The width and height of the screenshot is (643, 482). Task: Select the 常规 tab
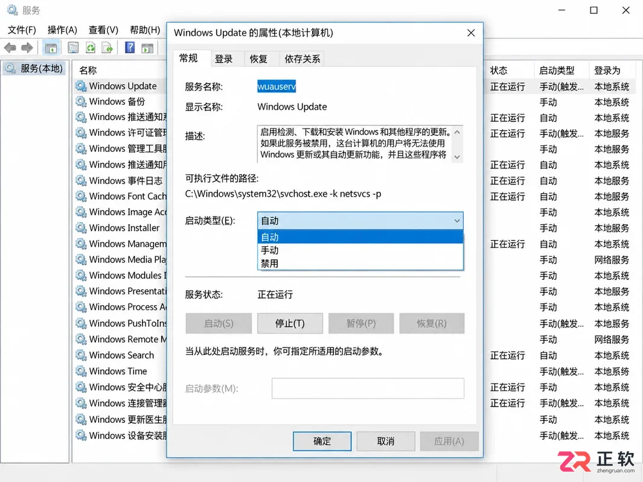coord(188,58)
